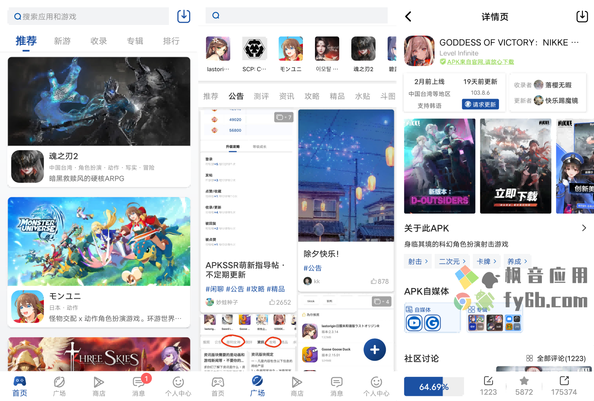This screenshot has height=401, width=594.
Task: Switch to the 新游 tab
Action: click(62, 41)
